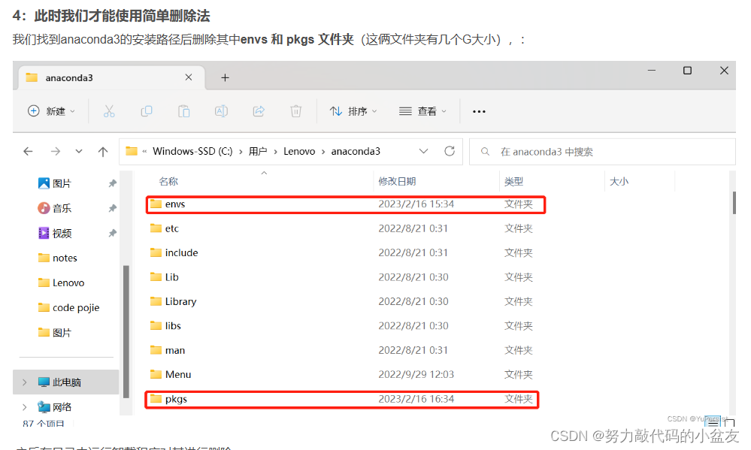Click Lenovo in the address breadcrumb

click(x=299, y=151)
